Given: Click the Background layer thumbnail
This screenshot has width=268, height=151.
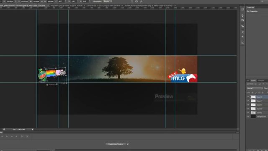Looking at the screenshot, I should 253,117.
